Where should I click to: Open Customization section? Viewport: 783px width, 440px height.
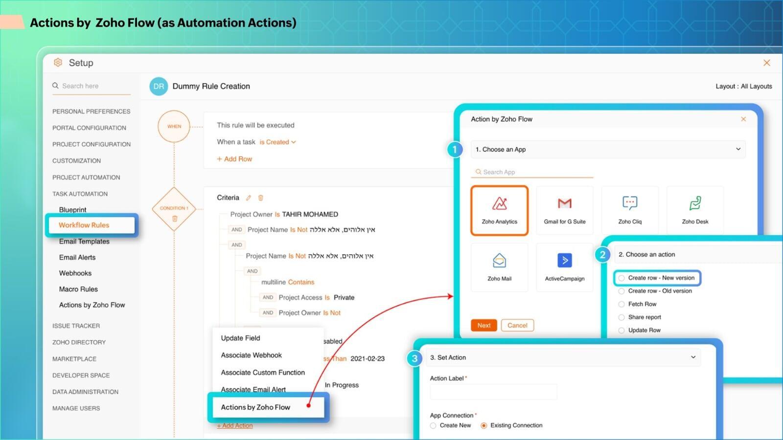[76, 161]
